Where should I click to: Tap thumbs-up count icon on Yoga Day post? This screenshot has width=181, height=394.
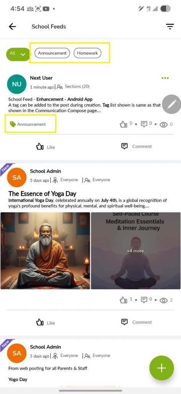124,300
